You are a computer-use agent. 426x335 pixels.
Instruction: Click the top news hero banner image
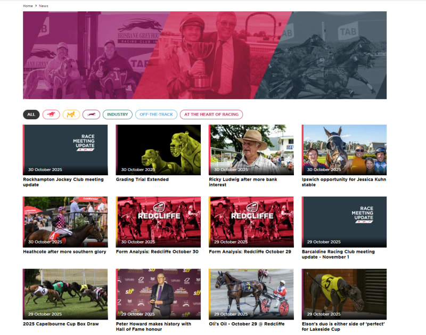[204, 55]
